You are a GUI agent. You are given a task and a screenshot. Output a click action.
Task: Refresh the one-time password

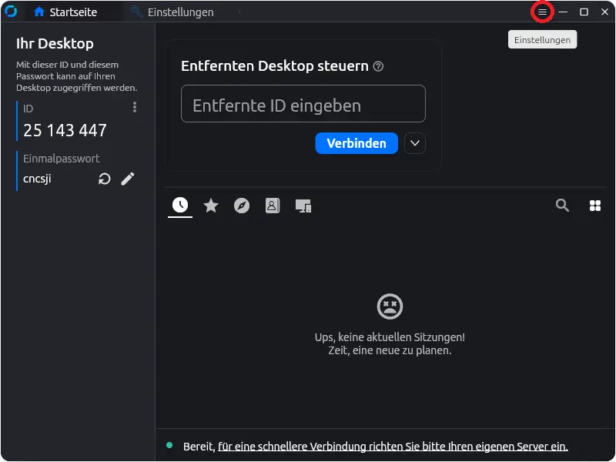[x=105, y=179]
